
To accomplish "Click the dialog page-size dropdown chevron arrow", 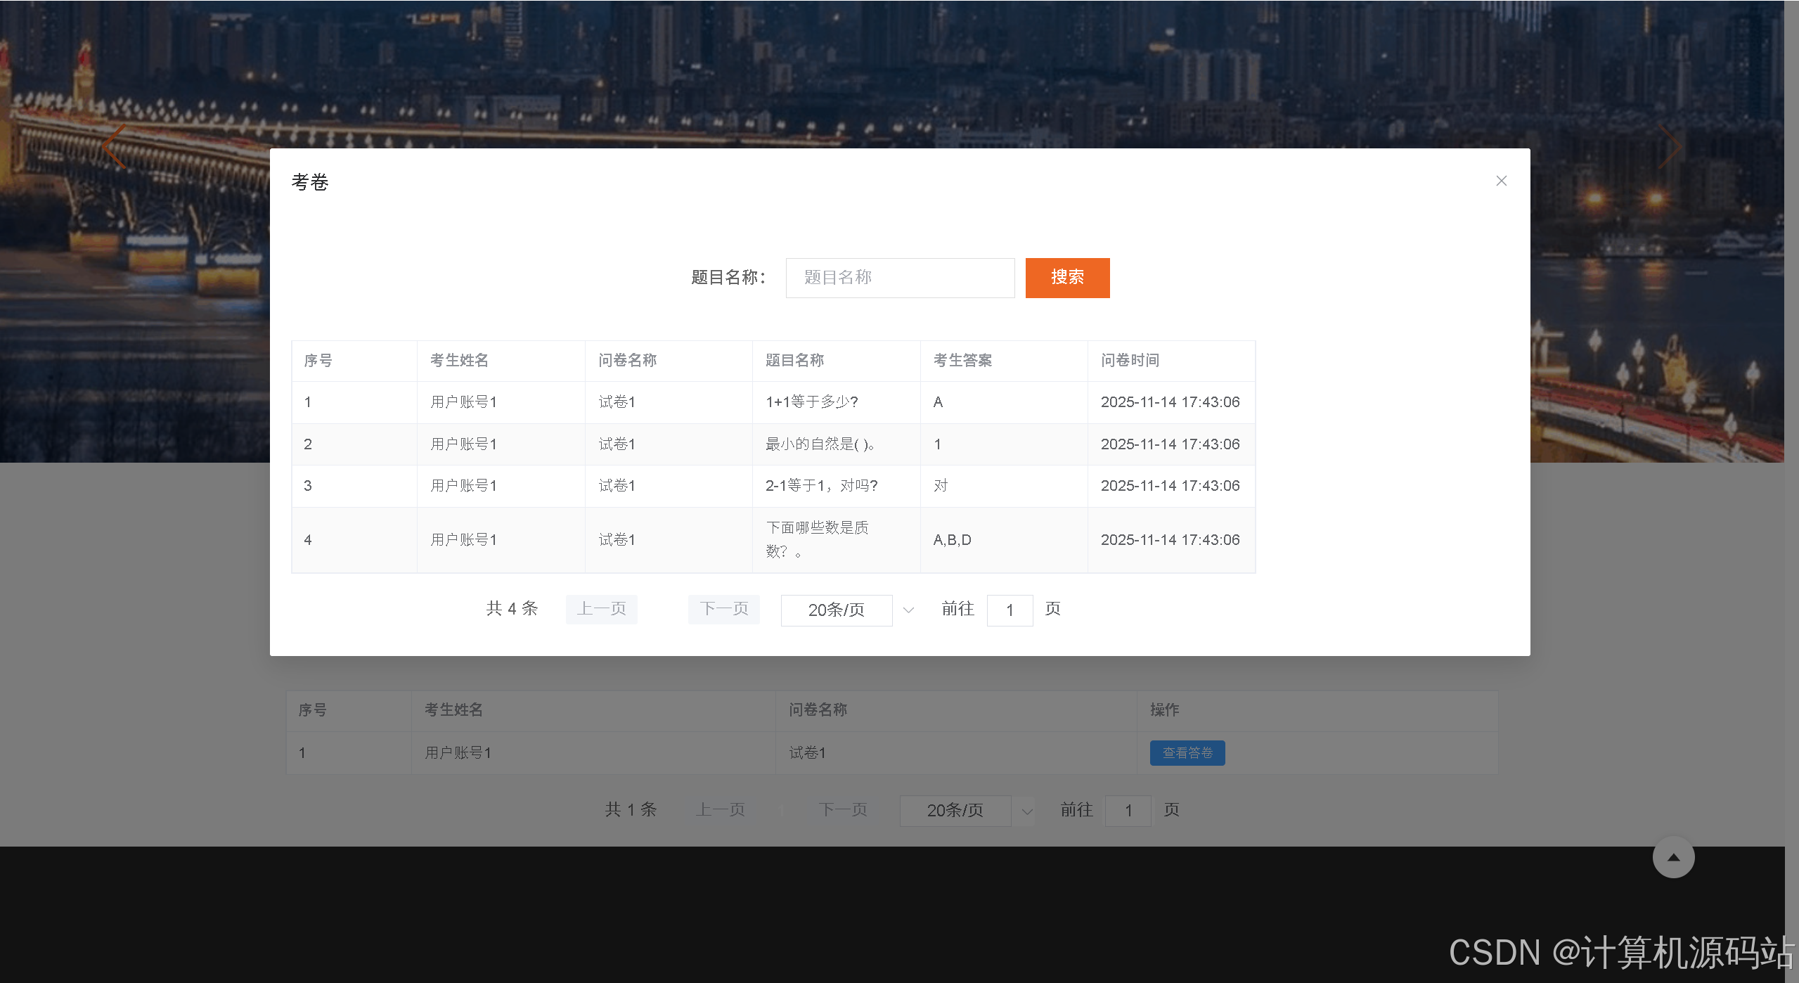I will 908,610.
